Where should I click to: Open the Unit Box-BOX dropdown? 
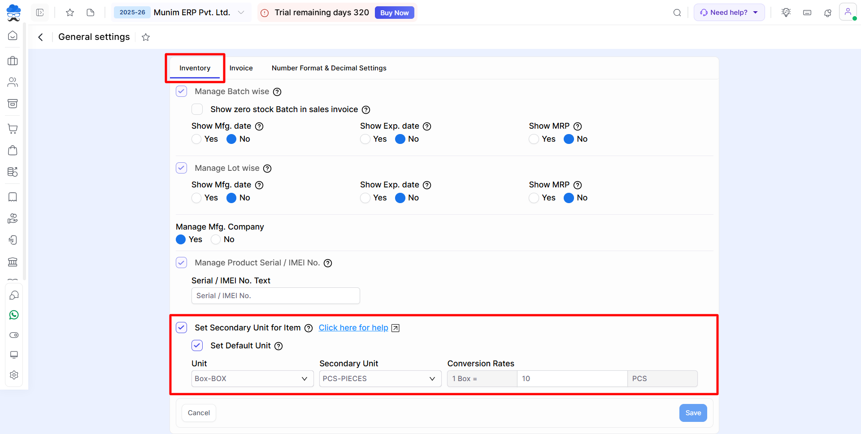[x=252, y=379]
